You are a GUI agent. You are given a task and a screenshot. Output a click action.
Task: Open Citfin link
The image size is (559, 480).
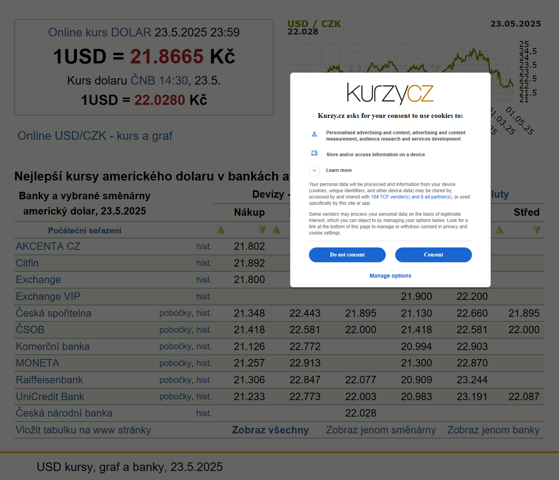pos(27,263)
